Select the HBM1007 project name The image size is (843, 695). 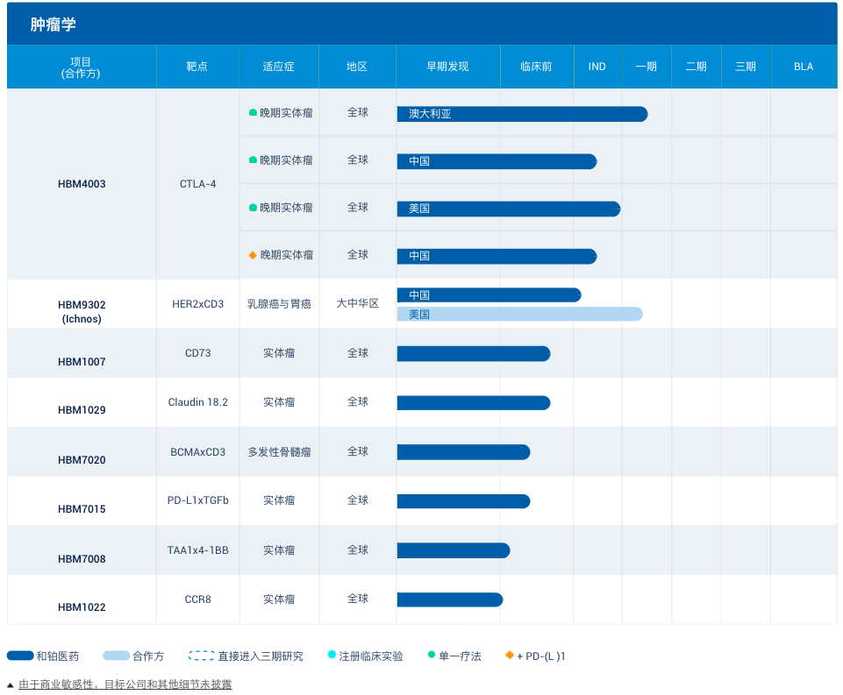coord(82,362)
